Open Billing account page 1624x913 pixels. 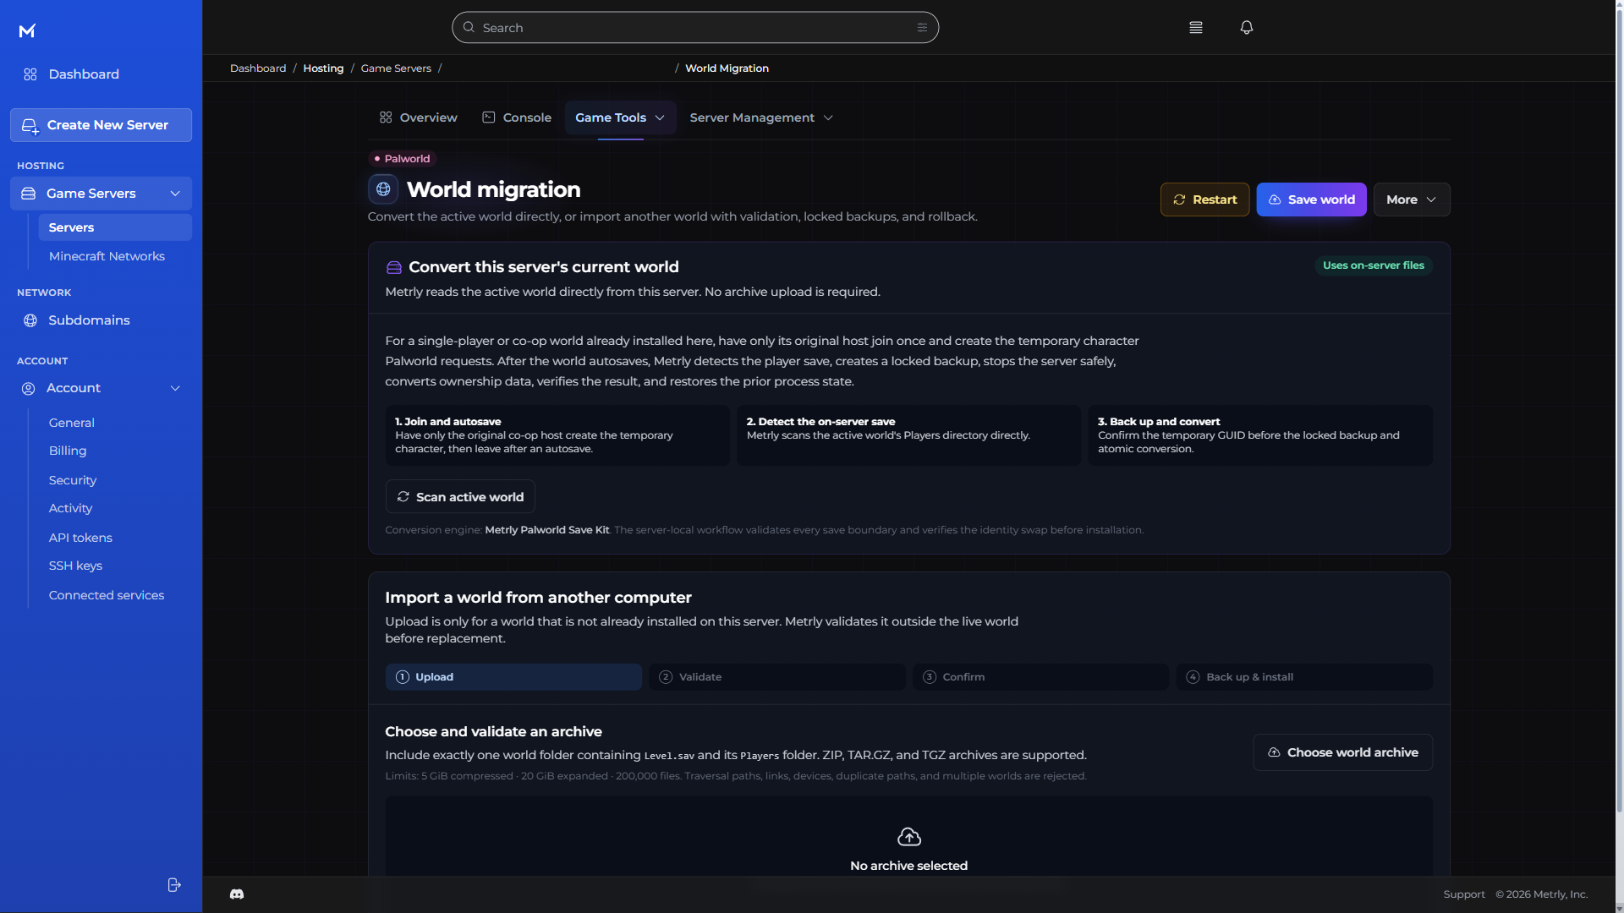click(x=68, y=451)
